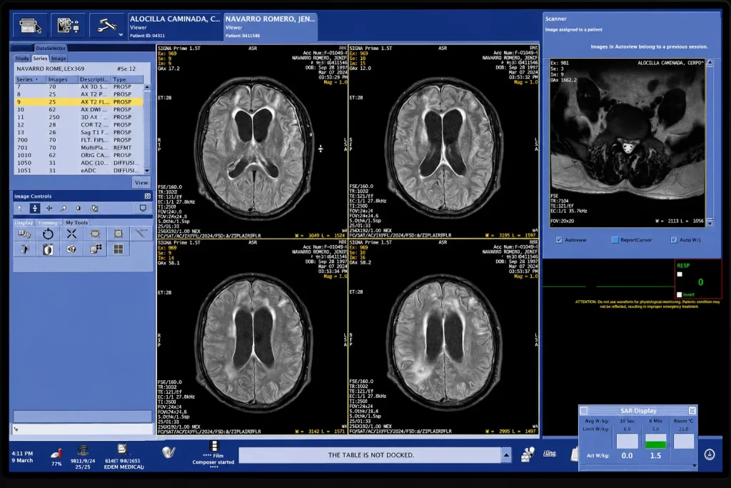The height and width of the screenshot is (488, 731).
Task: Select series 7 AX 3D row
Action: [79, 86]
